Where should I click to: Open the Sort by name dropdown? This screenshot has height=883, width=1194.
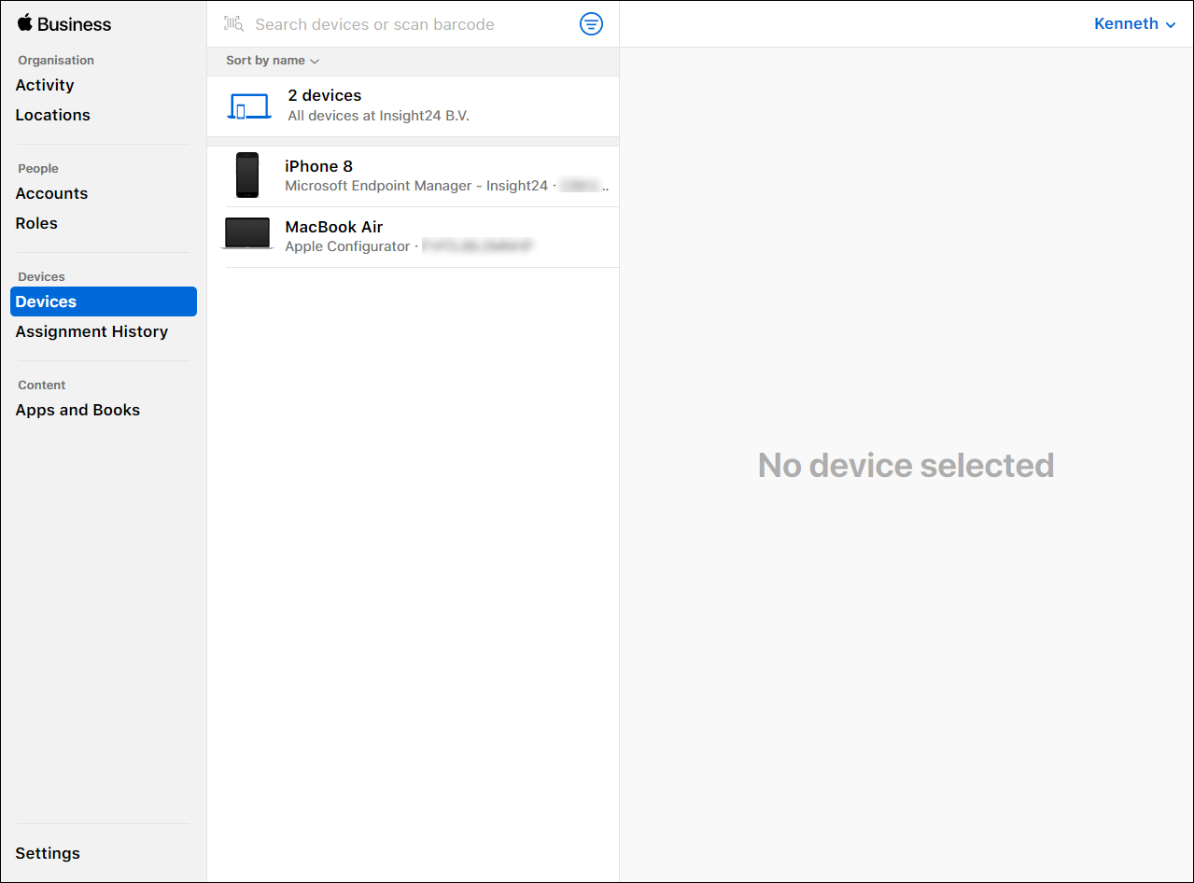273,61
